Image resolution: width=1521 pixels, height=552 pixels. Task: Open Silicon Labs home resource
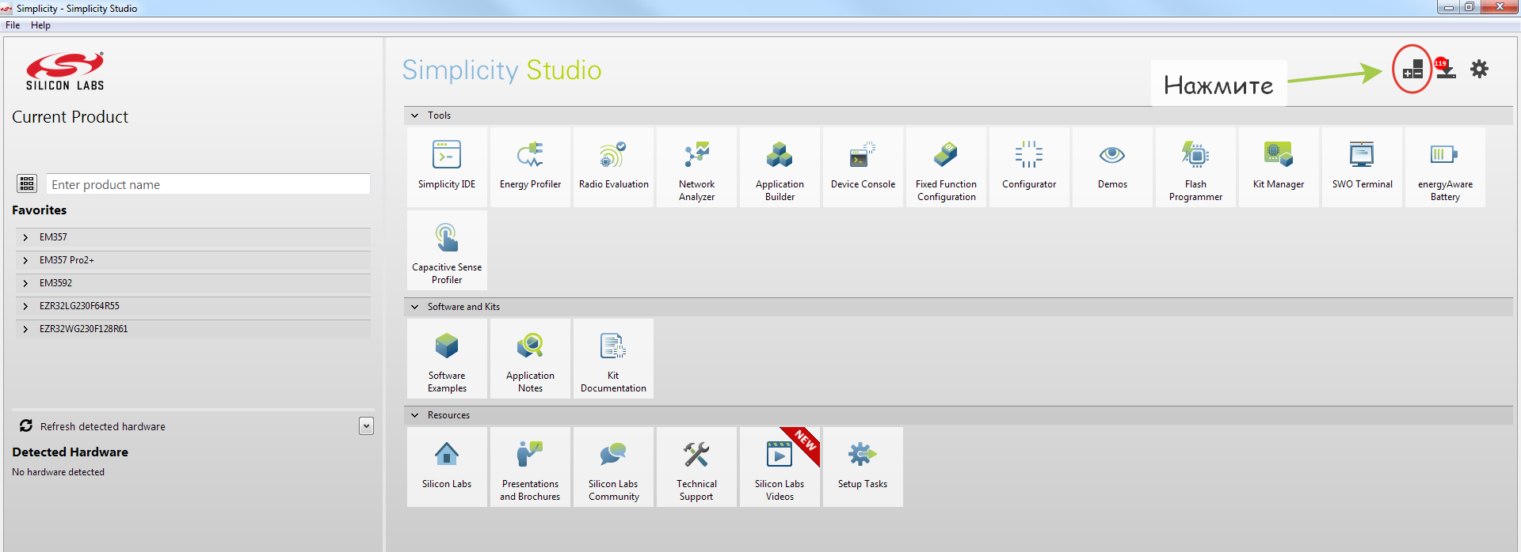[x=447, y=467]
